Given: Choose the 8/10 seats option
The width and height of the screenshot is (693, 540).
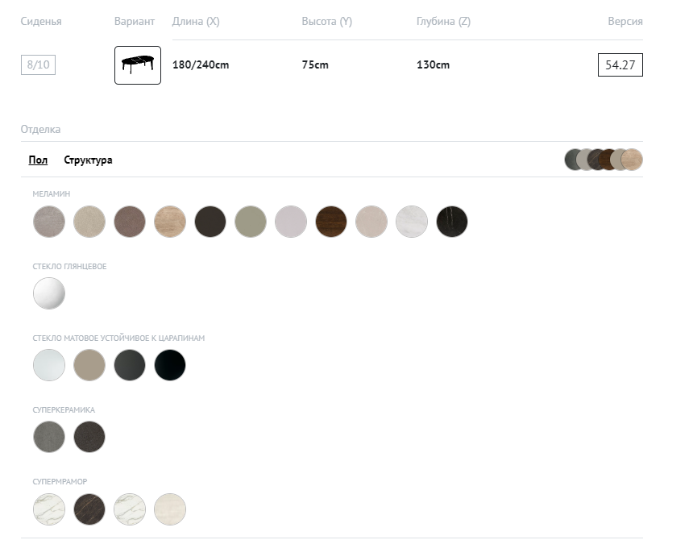Looking at the screenshot, I should pos(38,65).
